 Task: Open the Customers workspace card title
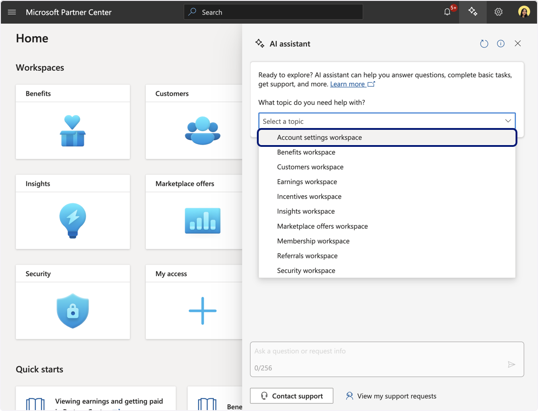[x=172, y=94]
